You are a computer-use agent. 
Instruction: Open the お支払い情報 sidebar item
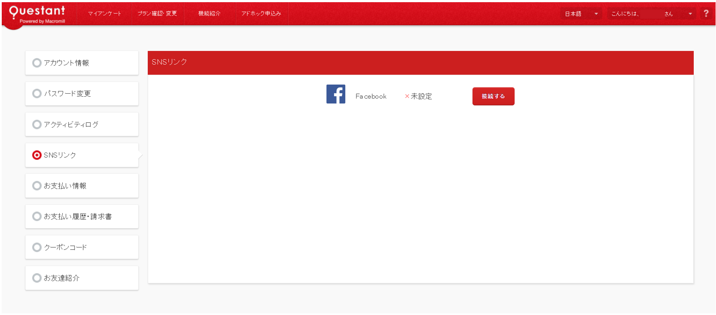(82, 186)
